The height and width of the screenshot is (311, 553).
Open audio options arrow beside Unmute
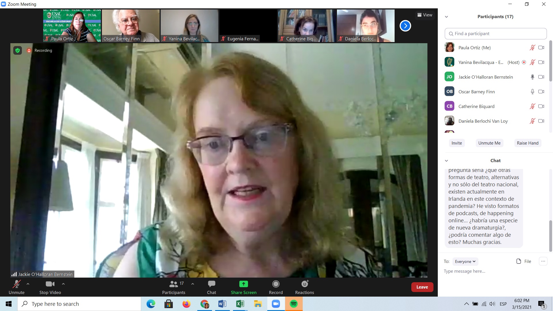tap(28, 284)
